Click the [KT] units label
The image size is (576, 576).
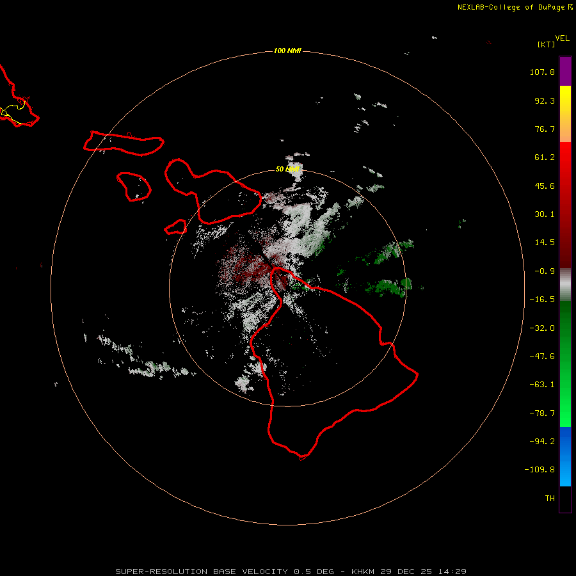point(546,44)
